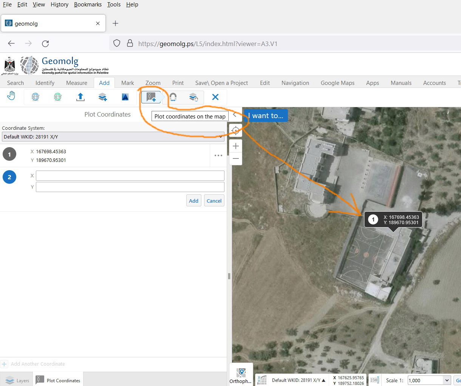This screenshot has height=386, width=461.
Task: Click the locate target icon on map
Action: [x=235, y=131]
